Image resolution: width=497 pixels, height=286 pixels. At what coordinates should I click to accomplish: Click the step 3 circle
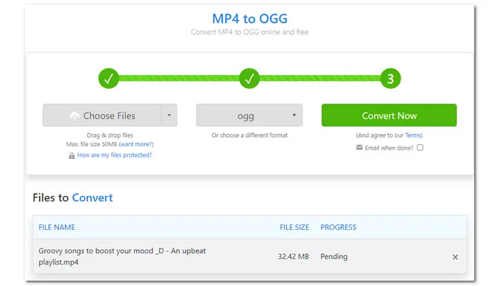click(x=390, y=78)
